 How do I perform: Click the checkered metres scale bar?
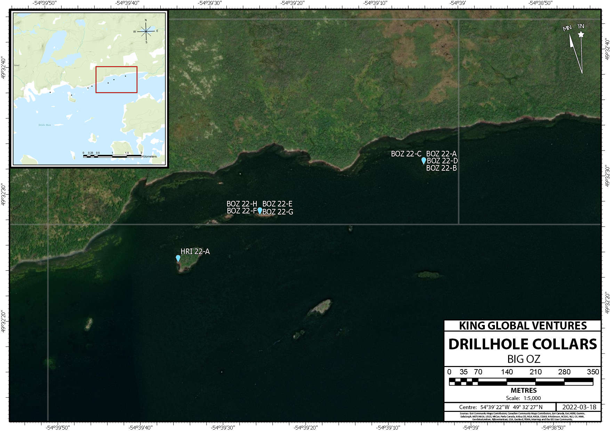click(521, 382)
